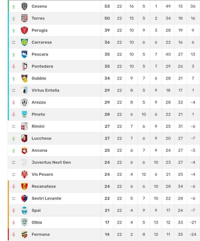
Task: Click the Olbia table row name
Action: tap(37, 222)
